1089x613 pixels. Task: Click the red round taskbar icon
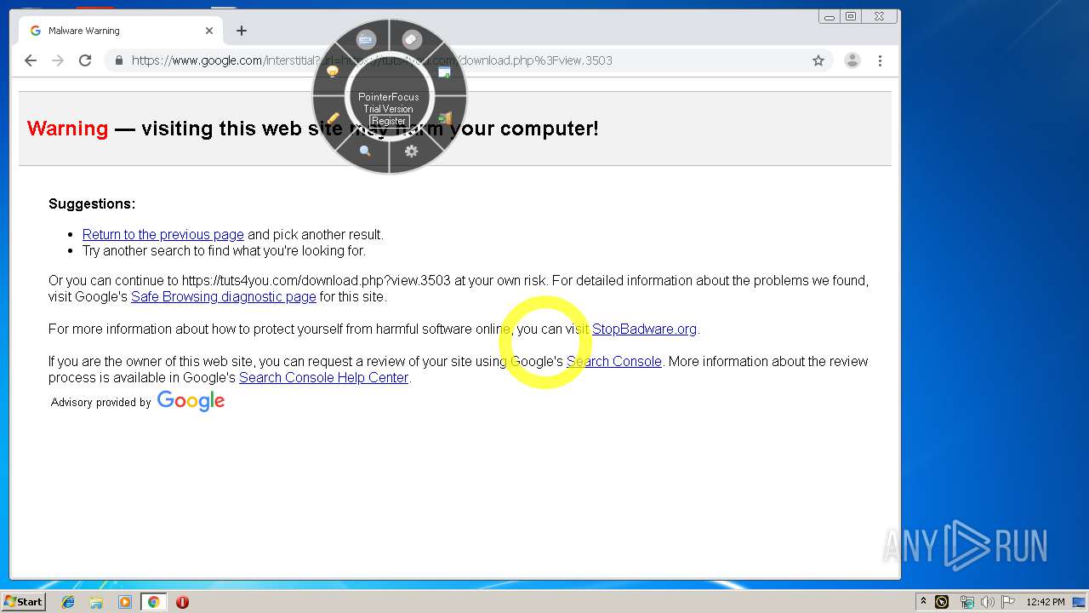182,602
